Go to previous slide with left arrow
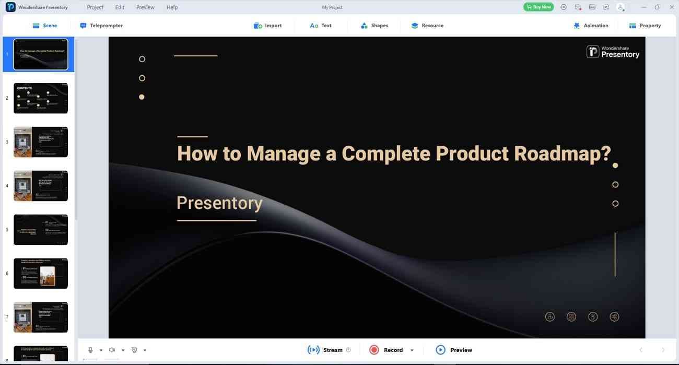 pos(641,350)
